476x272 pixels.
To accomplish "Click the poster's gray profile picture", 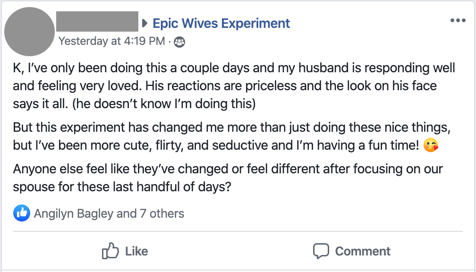I will point(29,32).
